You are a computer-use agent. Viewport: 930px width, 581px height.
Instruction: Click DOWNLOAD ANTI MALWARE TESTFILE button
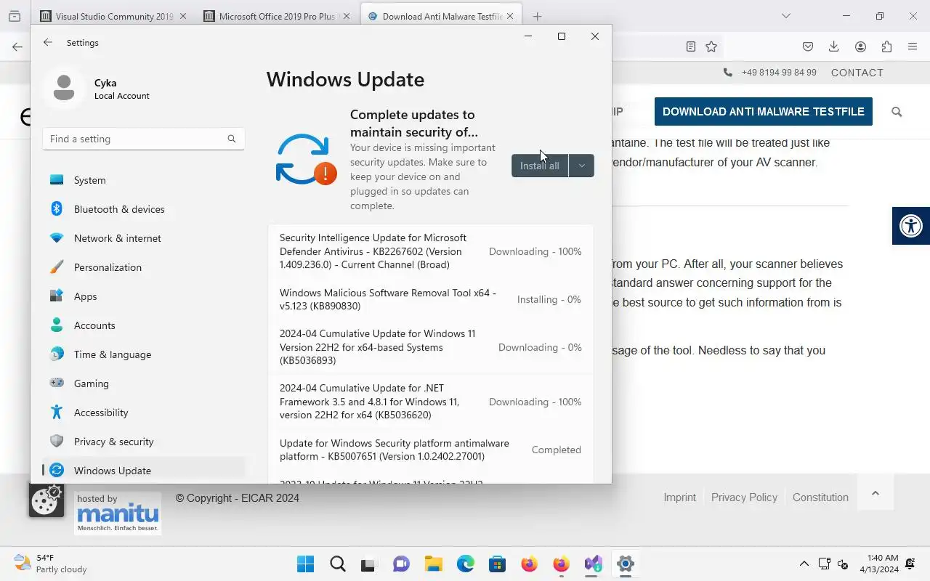coord(764,112)
